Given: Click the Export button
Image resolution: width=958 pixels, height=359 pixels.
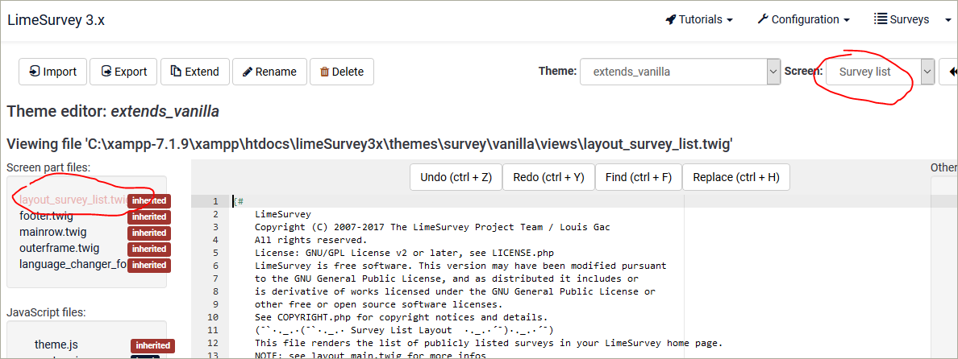Looking at the screenshot, I should coord(123,71).
